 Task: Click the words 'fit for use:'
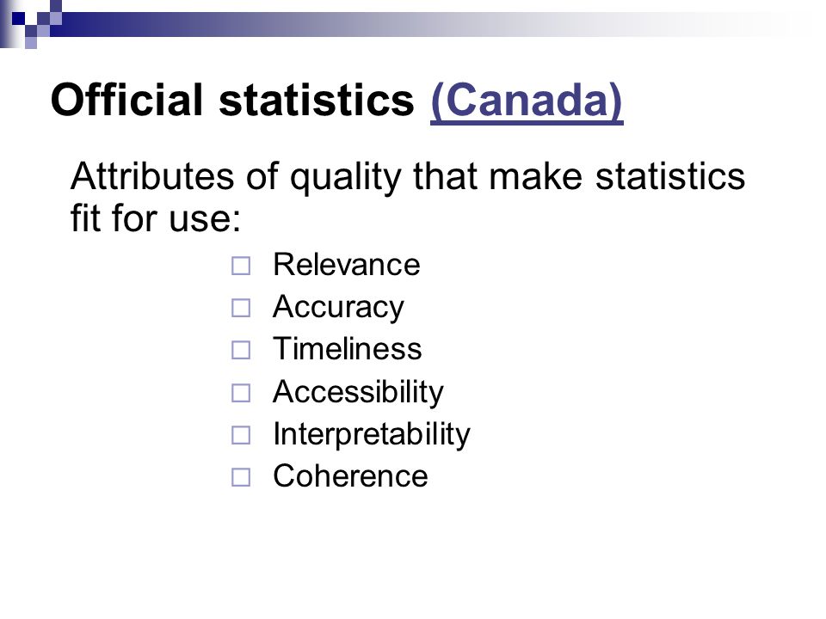[156, 218]
